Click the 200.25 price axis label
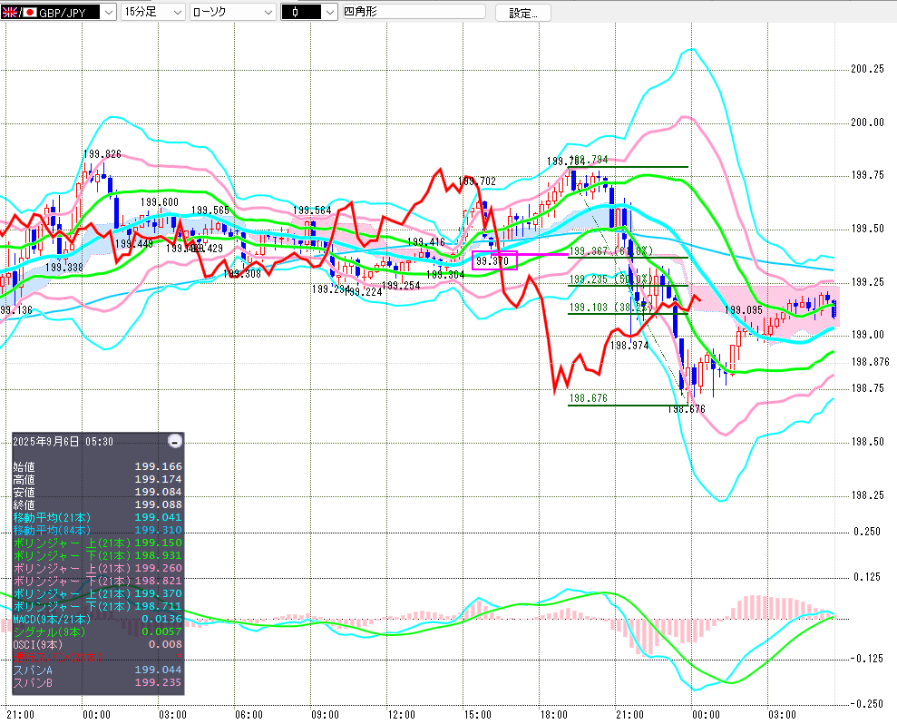Screen dimensions: 897x724 pyautogui.click(x=867, y=69)
